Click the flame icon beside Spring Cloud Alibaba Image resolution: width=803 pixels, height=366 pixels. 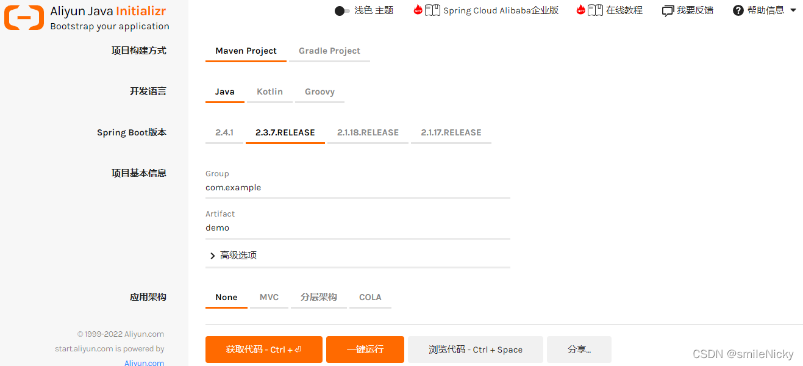click(x=418, y=10)
